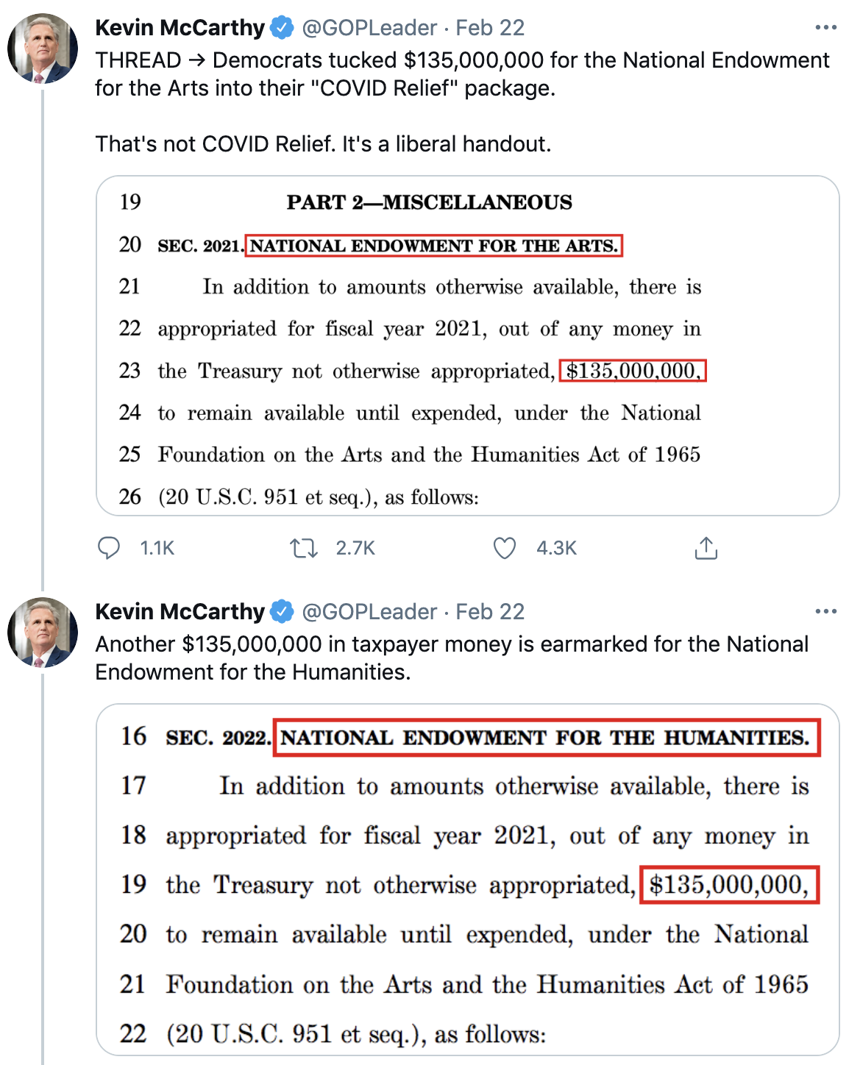Reply to the first Arts endowment tweet
The height and width of the screenshot is (1065, 849).
pos(109,548)
